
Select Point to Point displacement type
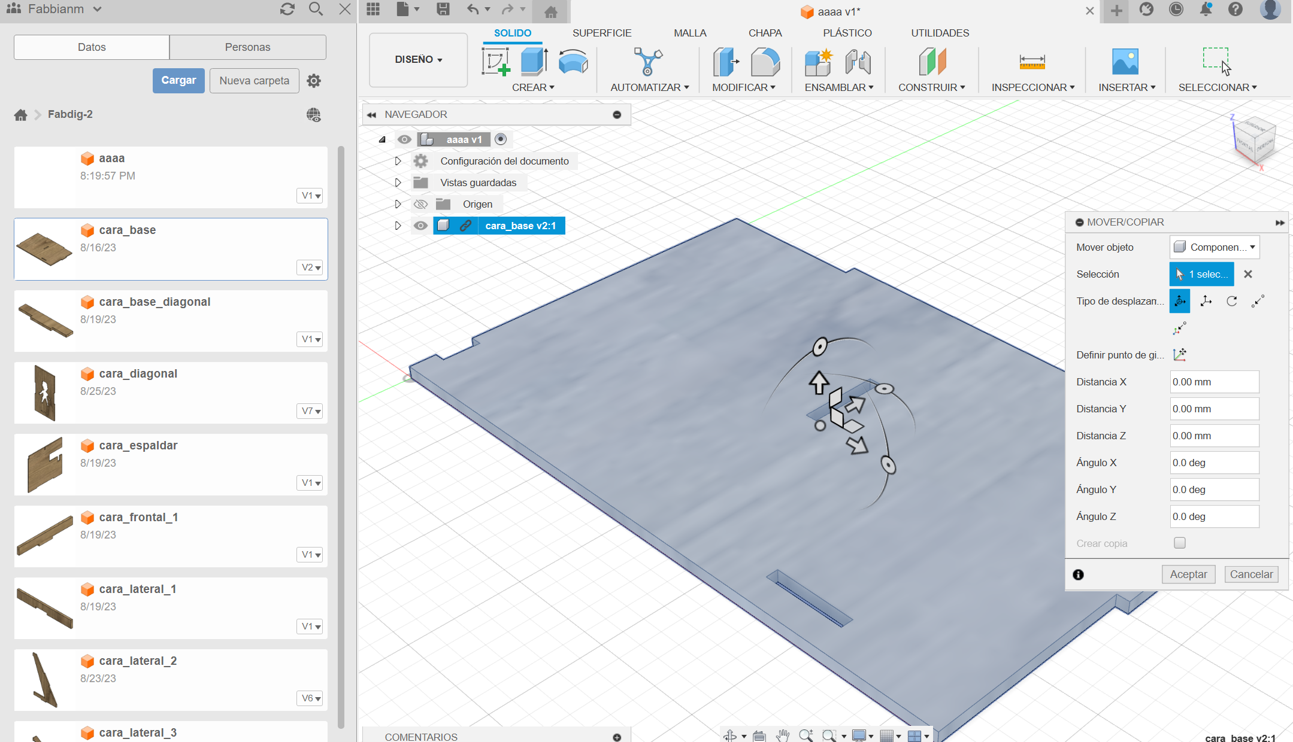coord(1258,301)
